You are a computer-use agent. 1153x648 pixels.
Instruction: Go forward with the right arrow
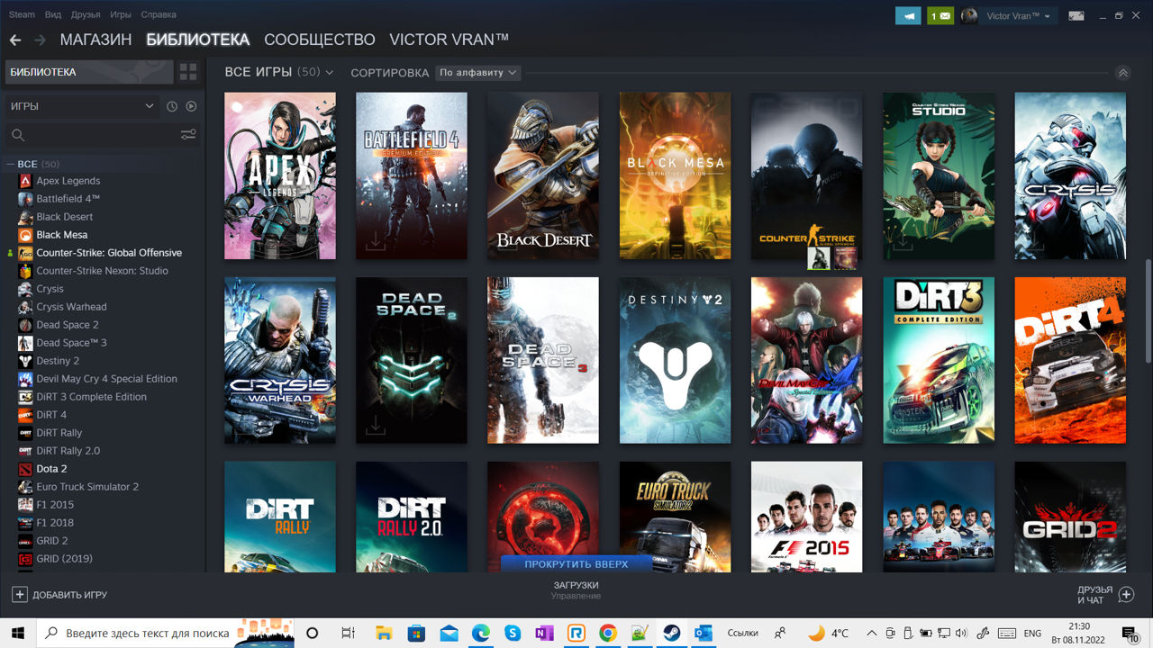click(40, 40)
